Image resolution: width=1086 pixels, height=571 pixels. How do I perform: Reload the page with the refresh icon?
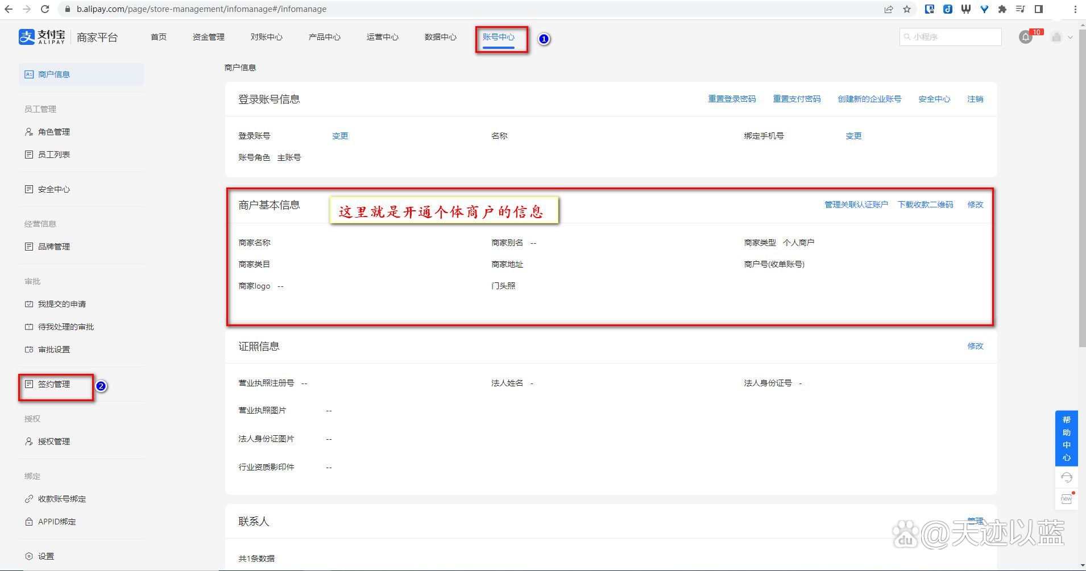(45, 9)
